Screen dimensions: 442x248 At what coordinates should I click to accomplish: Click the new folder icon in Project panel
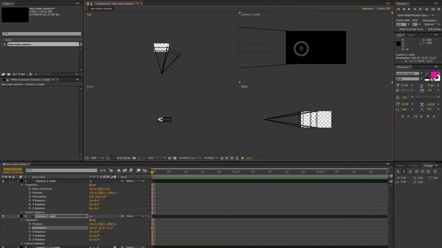[9, 74]
